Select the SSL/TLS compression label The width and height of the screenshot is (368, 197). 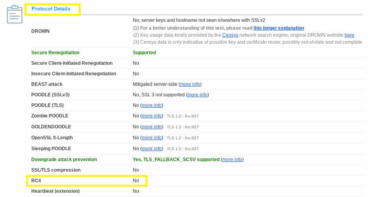56,170
